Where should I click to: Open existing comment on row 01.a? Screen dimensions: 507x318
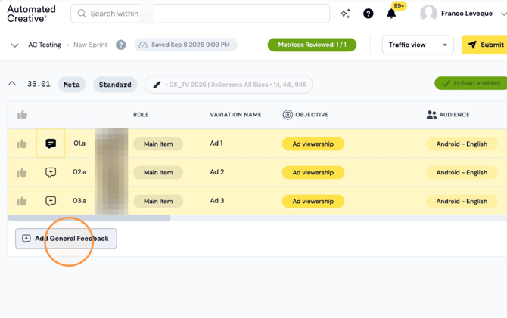click(51, 144)
